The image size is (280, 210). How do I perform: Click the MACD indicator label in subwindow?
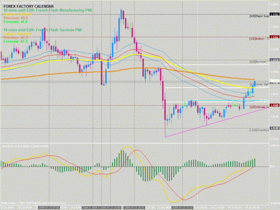click(x=25, y=146)
